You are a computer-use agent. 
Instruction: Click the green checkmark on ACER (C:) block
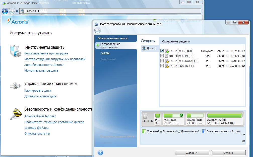181,115
